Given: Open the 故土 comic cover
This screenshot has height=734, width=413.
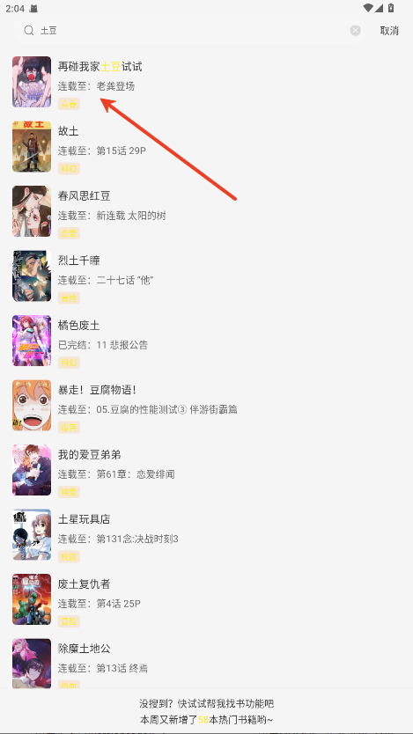Looking at the screenshot, I should tap(32, 146).
